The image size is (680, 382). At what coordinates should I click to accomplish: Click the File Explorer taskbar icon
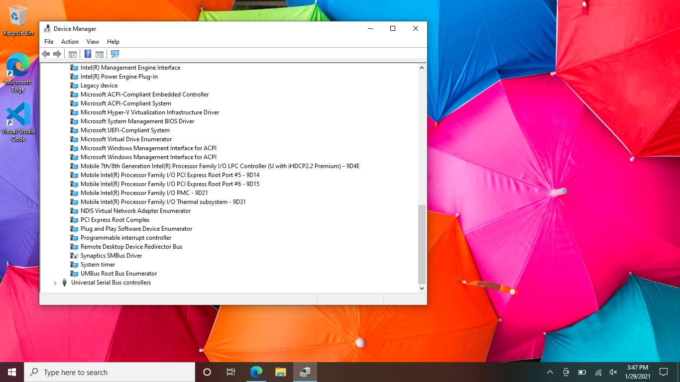click(281, 372)
